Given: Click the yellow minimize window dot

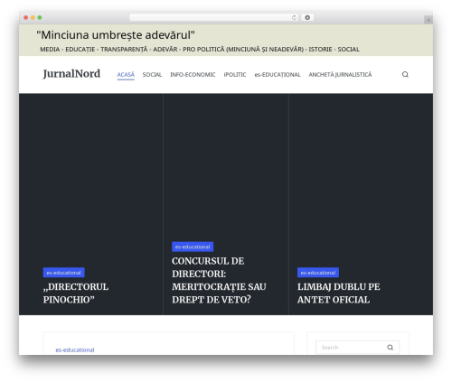Looking at the screenshot, I should coord(33,17).
